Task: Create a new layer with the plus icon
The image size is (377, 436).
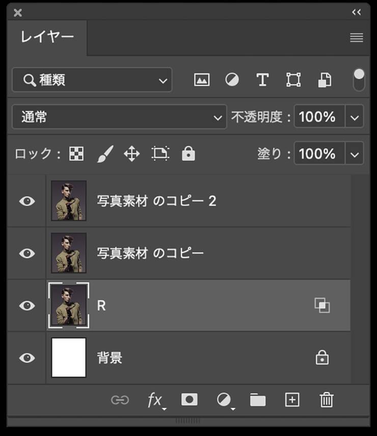Action: 292,400
